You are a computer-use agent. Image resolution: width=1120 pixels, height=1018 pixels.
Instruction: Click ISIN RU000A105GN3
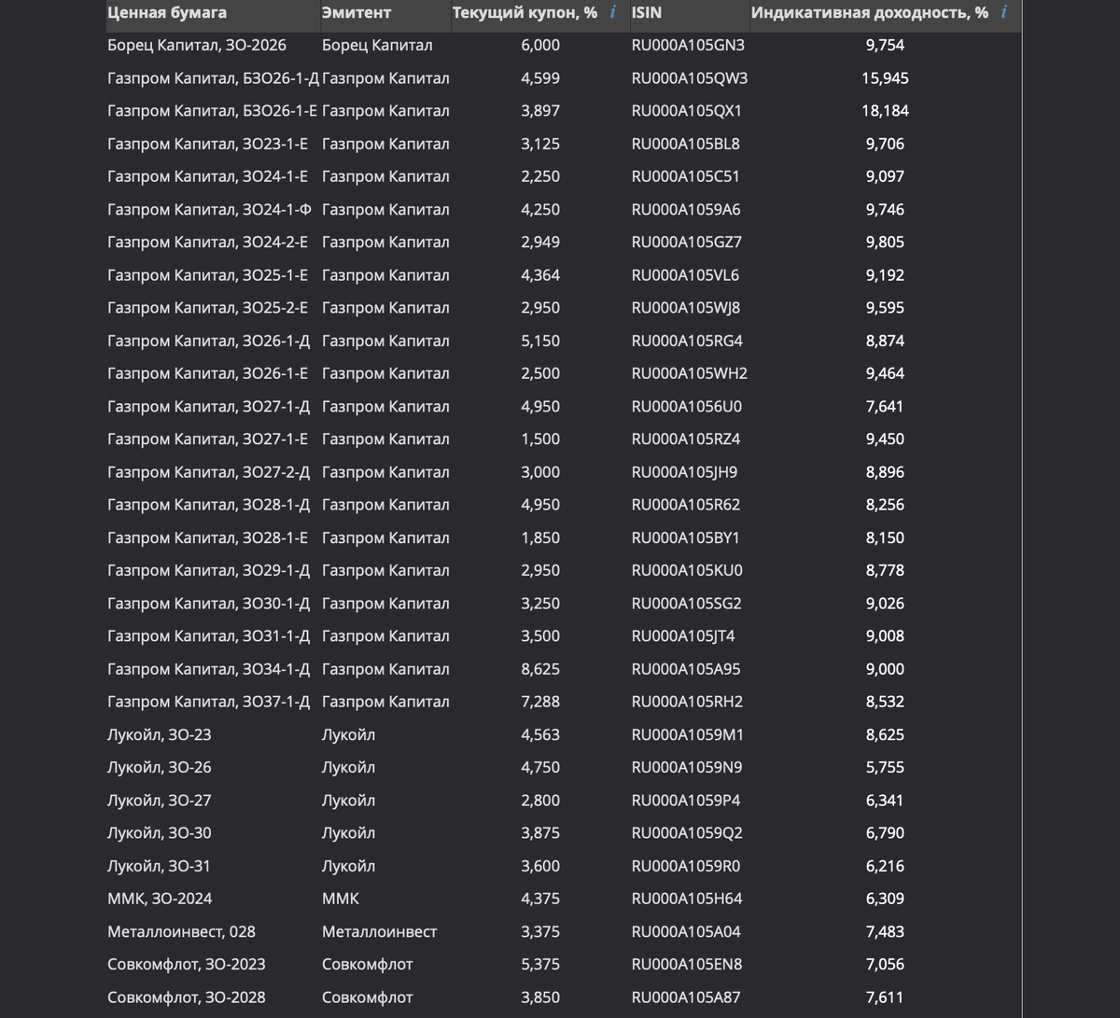[689, 45]
